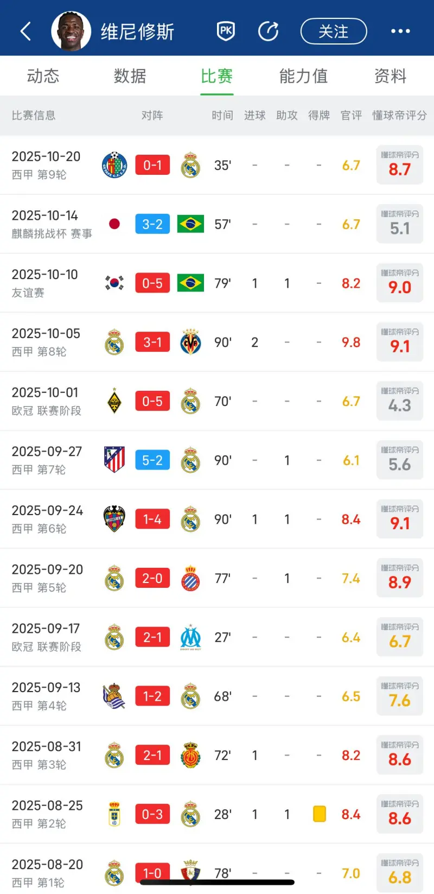Tap the 3-2 blue score for Japan match
Image resolution: width=434 pixels, height=894 pixels.
click(152, 224)
